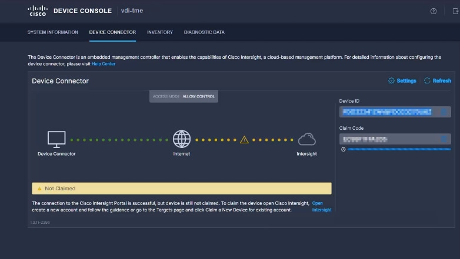
Task: Click the Device ID label
Action: (349, 101)
